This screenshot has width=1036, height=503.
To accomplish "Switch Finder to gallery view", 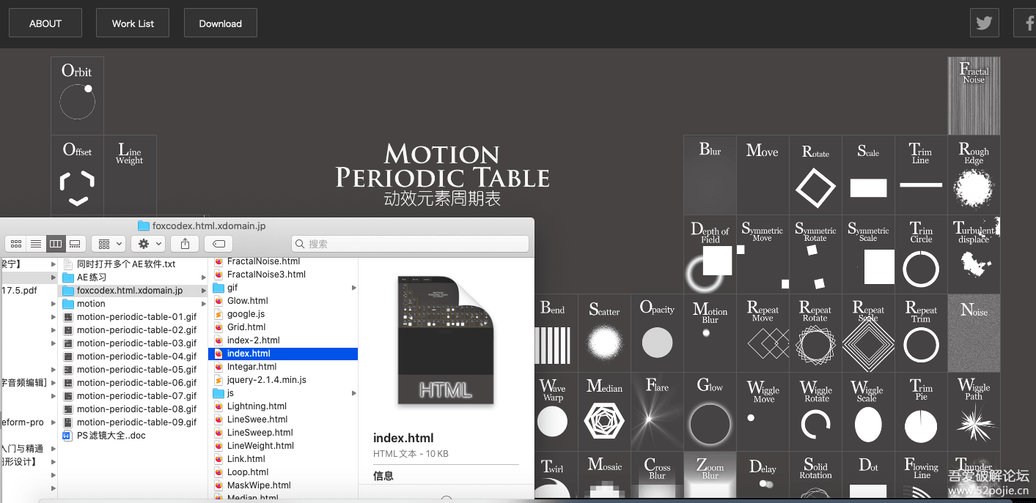I will pyautogui.click(x=75, y=243).
